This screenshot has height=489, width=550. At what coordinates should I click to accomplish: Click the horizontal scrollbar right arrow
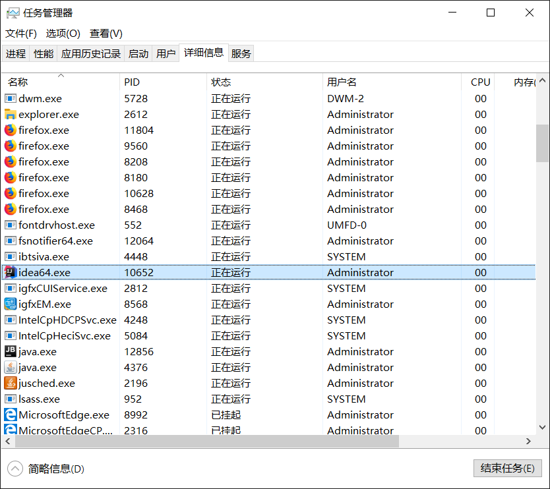point(529,441)
